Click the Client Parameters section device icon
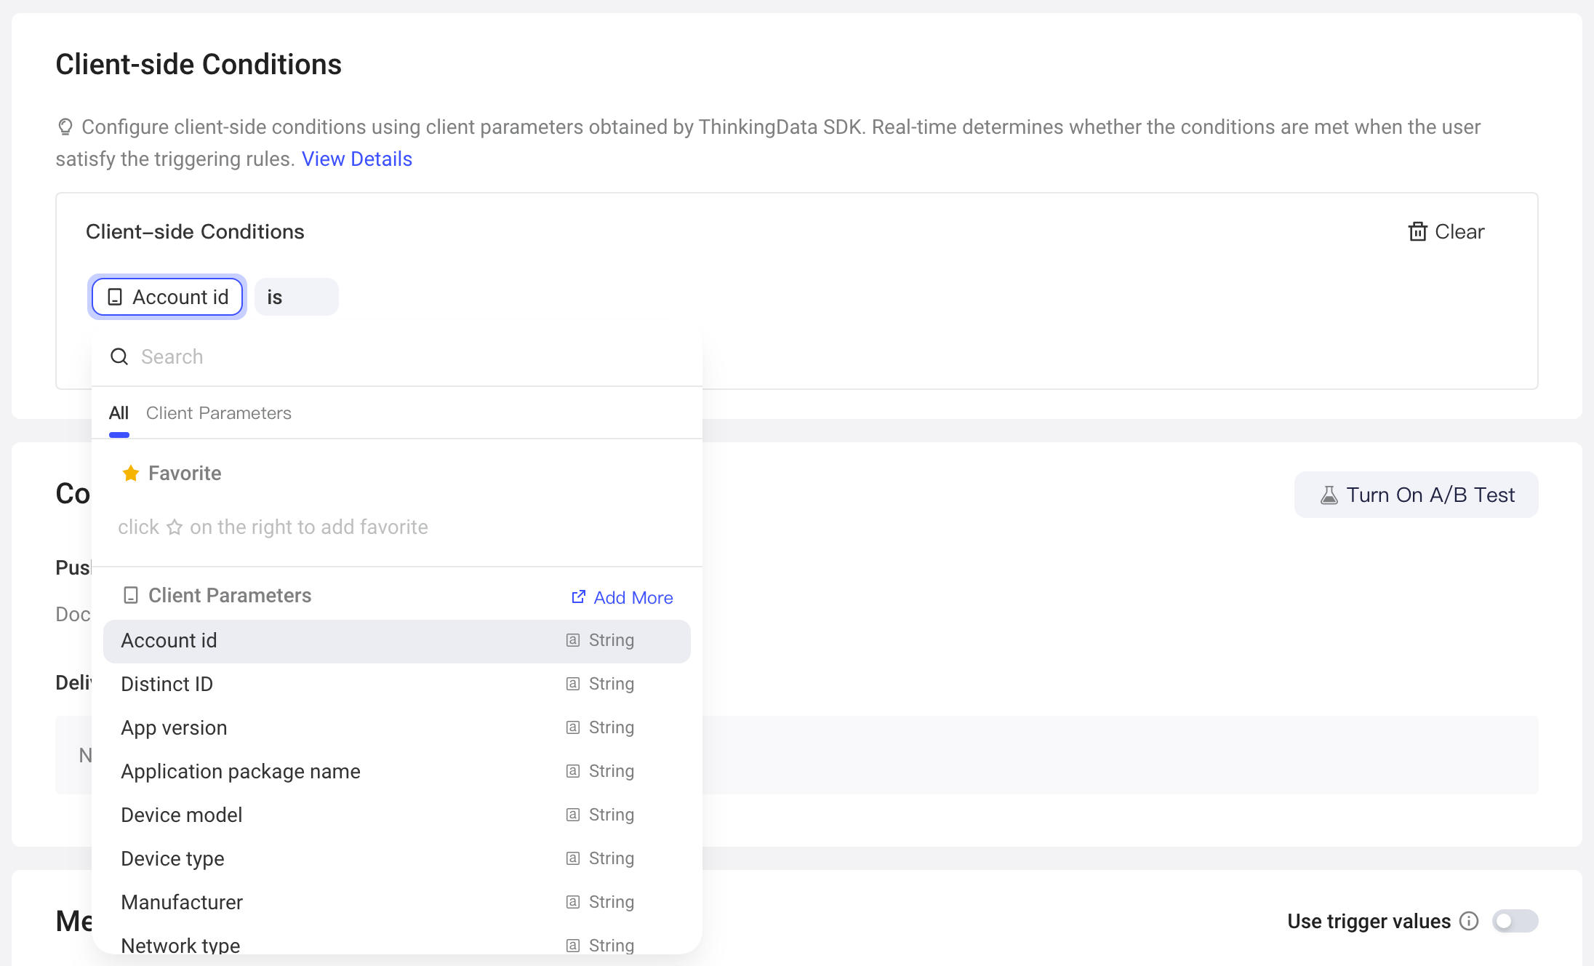This screenshot has height=966, width=1594. point(131,596)
